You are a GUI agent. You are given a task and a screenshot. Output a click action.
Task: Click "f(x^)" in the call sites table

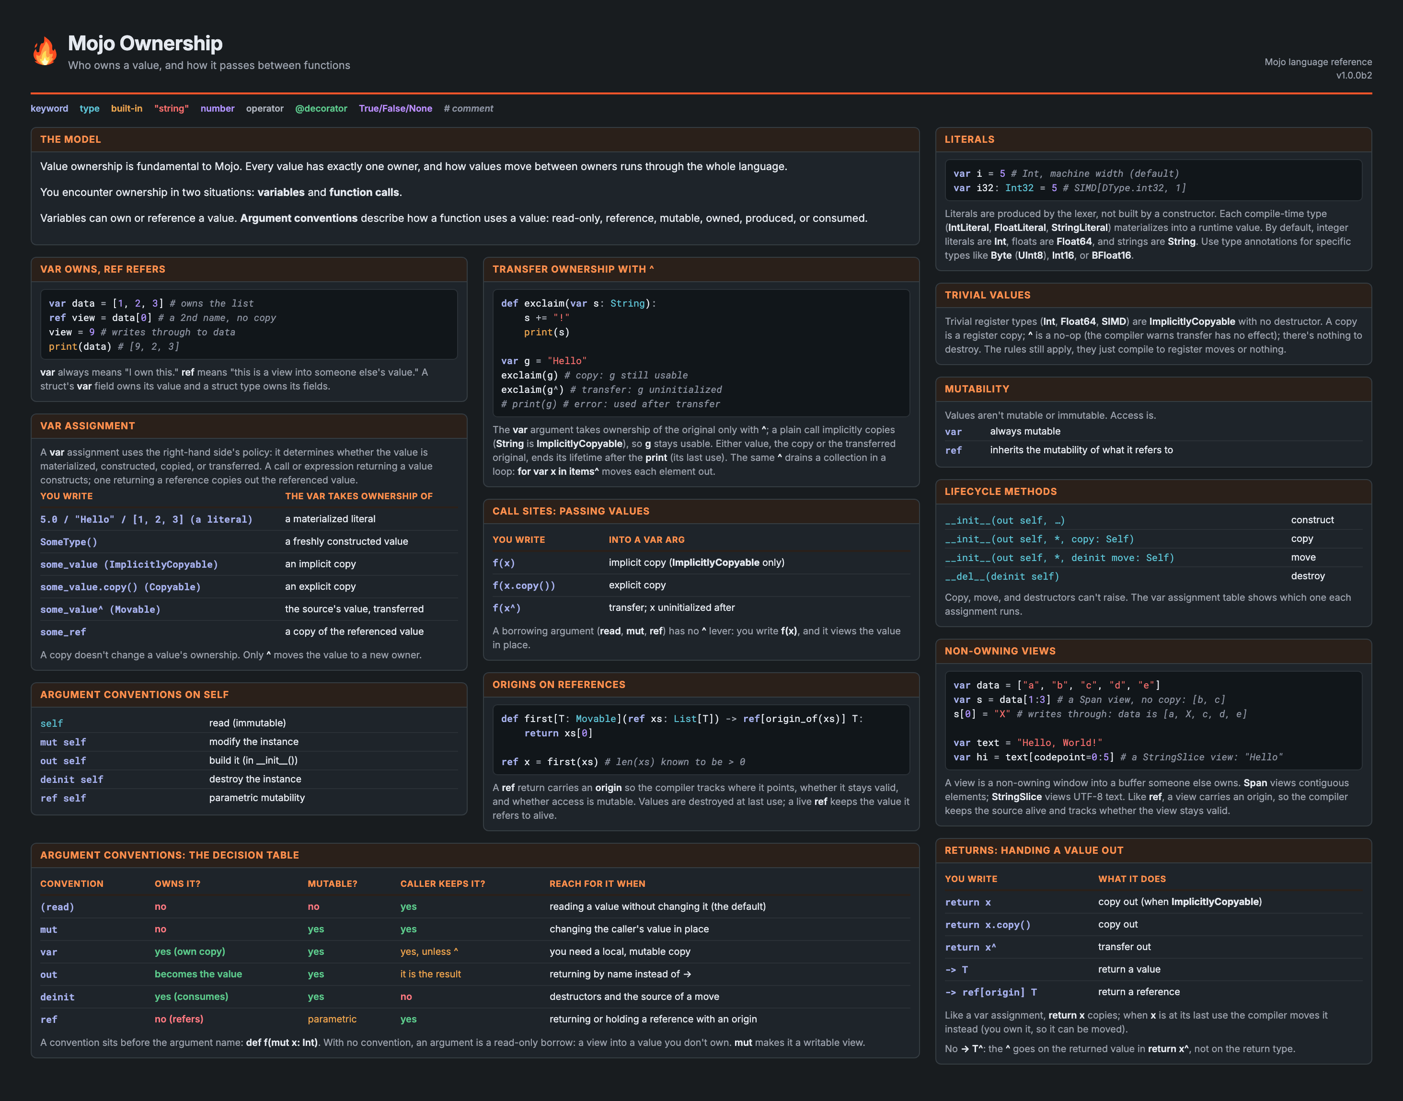click(506, 608)
